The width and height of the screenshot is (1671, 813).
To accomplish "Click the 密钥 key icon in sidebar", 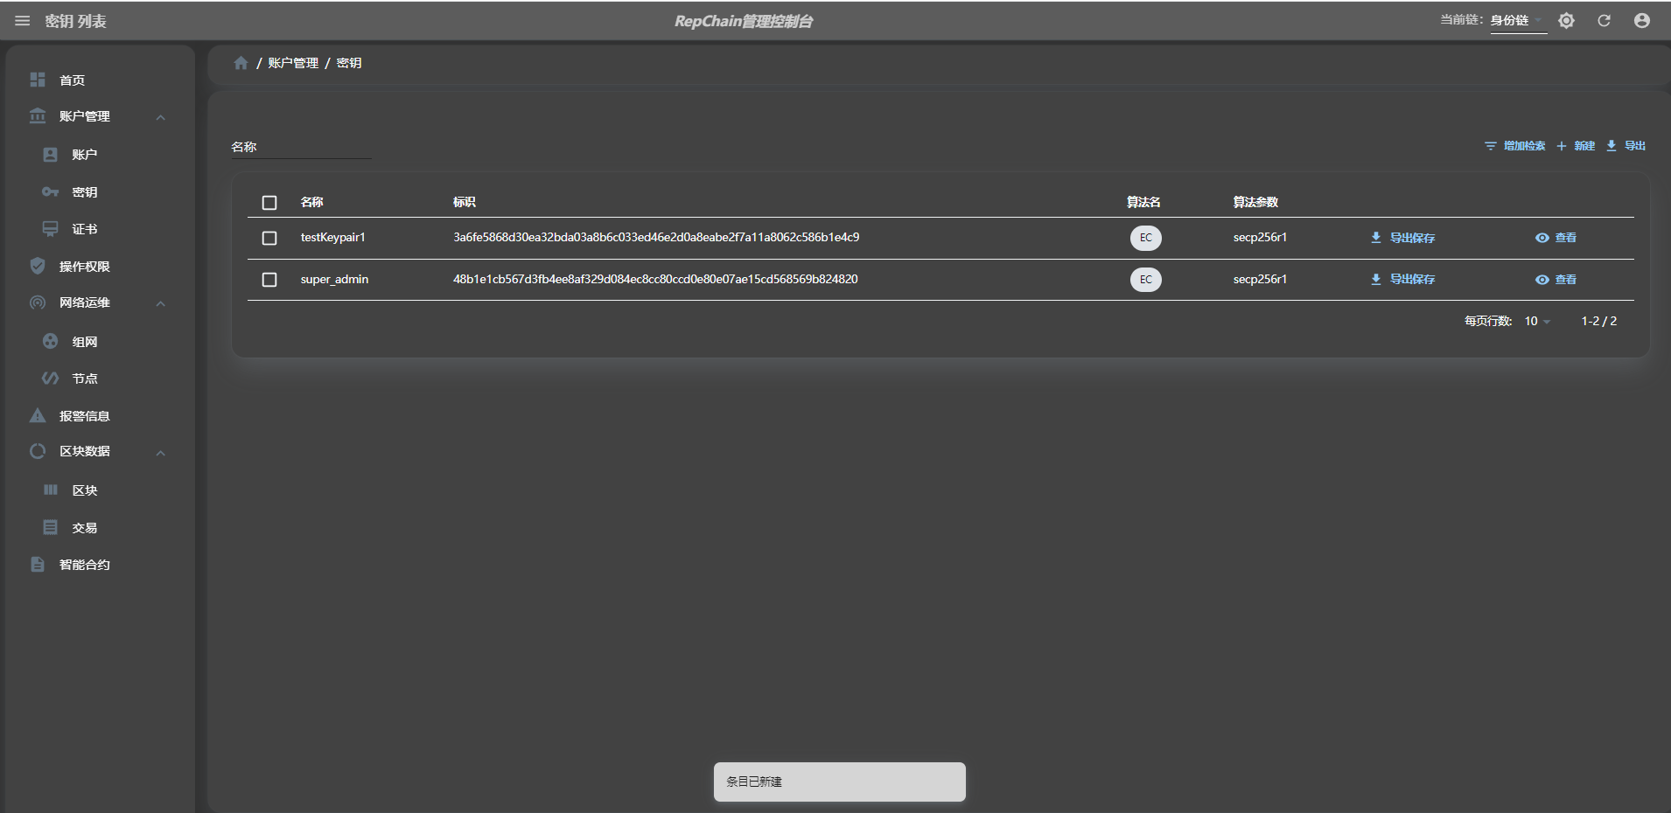I will pyautogui.click(x=51, y=192).
